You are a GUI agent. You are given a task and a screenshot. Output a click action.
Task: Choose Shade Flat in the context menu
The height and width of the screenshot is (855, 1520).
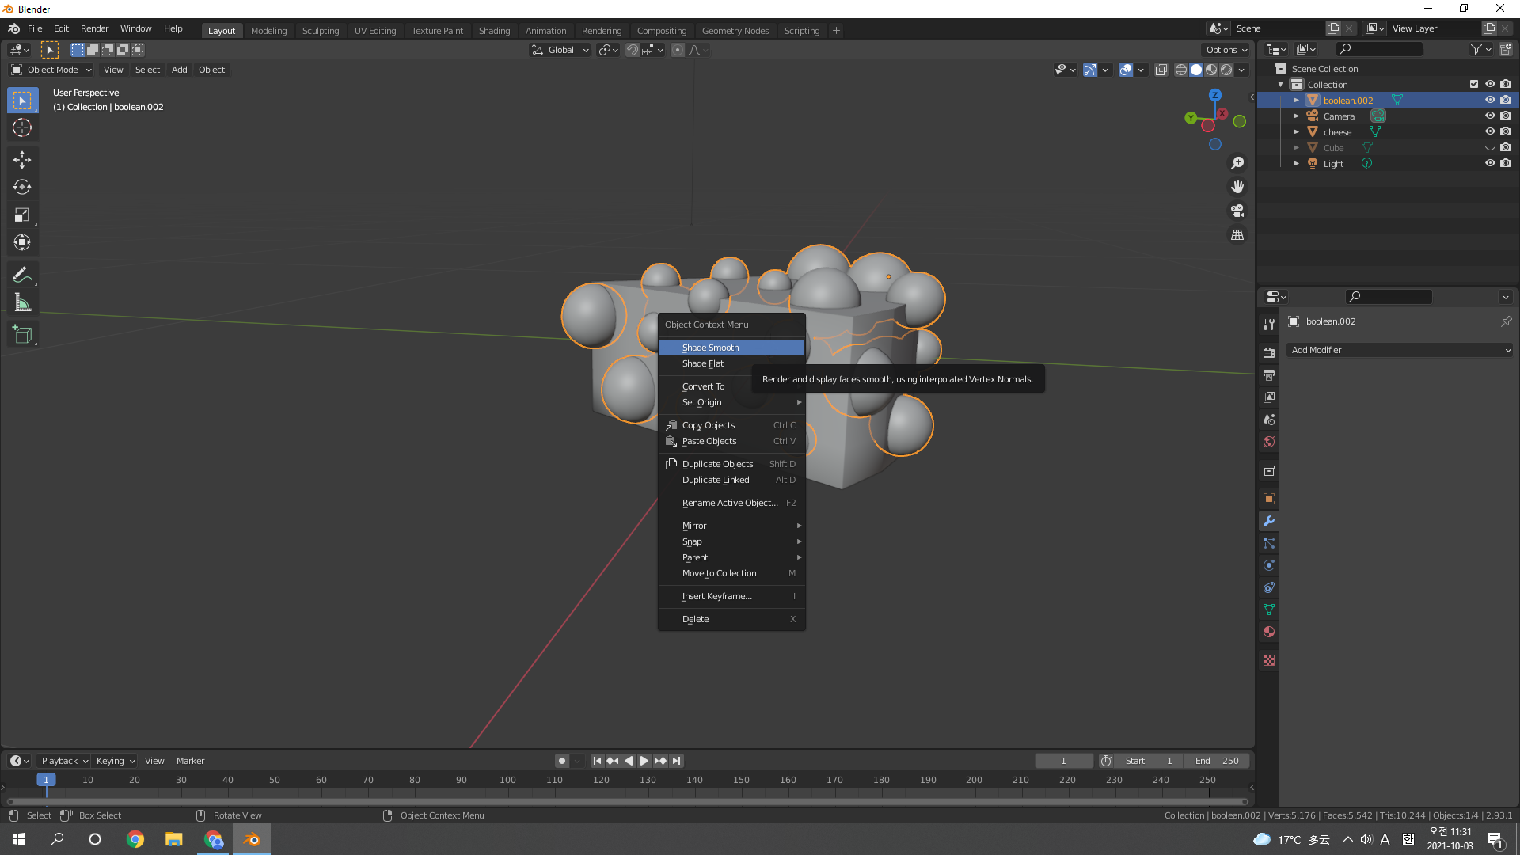pos(703,363)
